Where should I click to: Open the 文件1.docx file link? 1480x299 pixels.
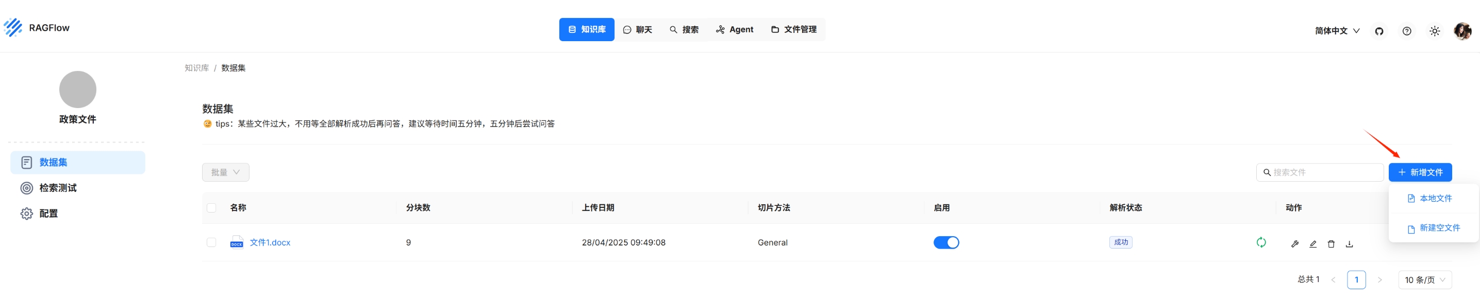pyautogui.click(x=270, y=243)
